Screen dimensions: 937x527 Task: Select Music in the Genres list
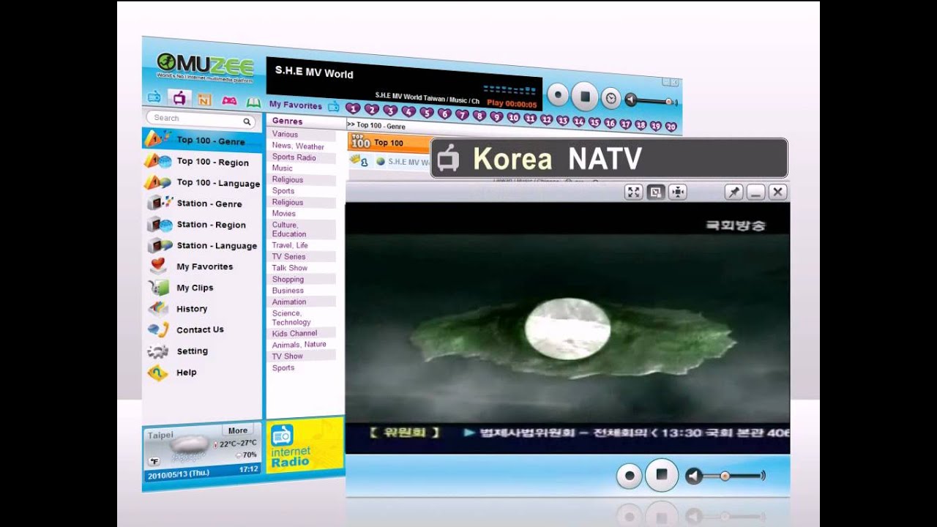click(x=282, y=168)
